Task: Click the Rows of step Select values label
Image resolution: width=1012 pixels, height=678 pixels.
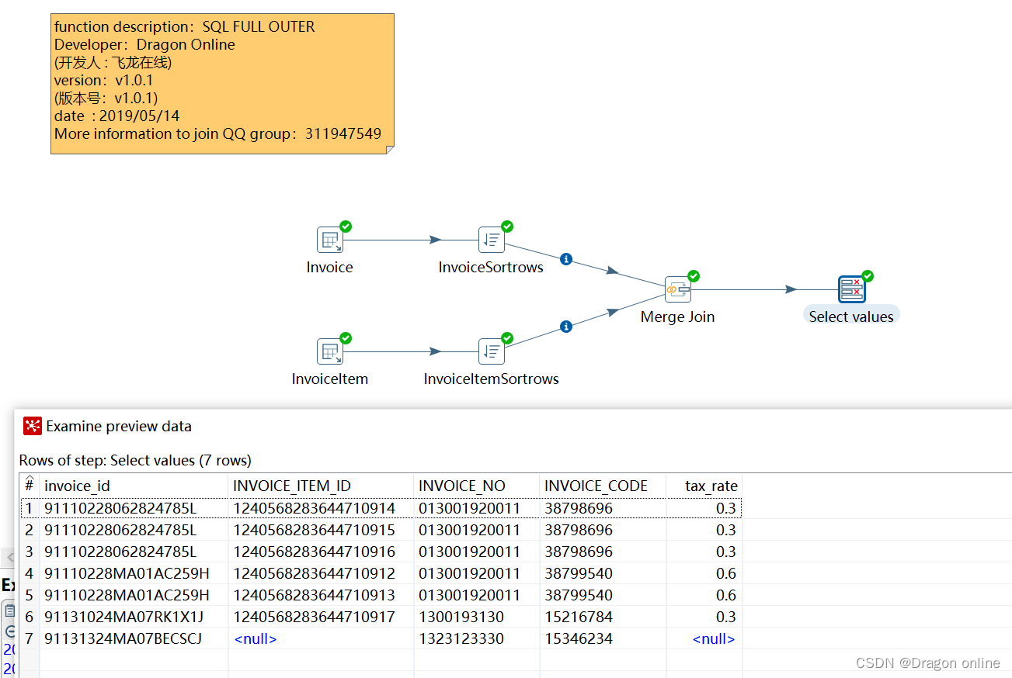Action: pos(135,461)
